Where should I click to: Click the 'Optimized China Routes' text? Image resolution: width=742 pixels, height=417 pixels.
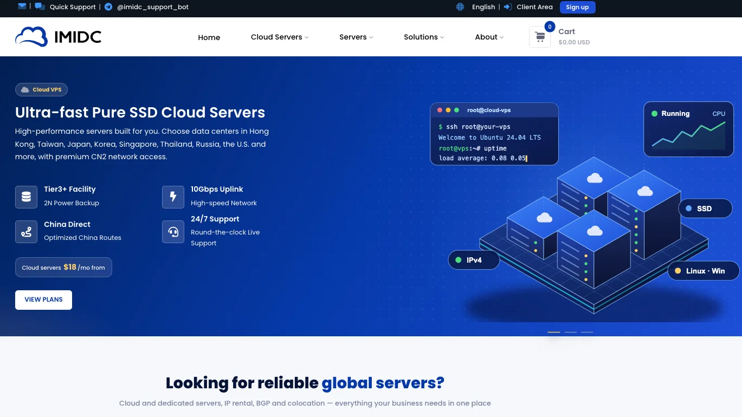[82, 238]
